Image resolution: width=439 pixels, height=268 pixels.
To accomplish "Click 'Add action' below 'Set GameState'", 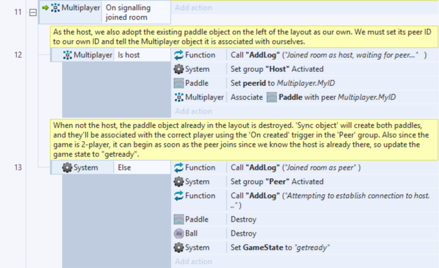I will pyautogui.click(x=194, y=262).
